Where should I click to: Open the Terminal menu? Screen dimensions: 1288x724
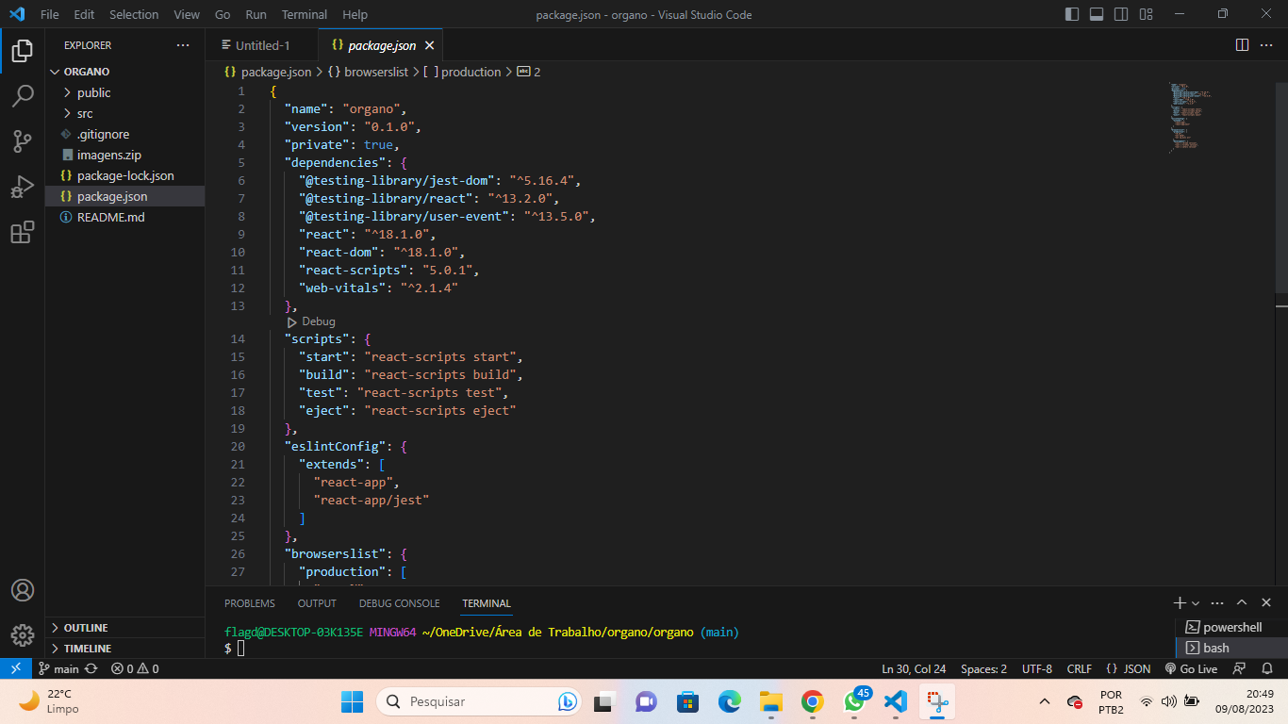click(x=305, y=14)
